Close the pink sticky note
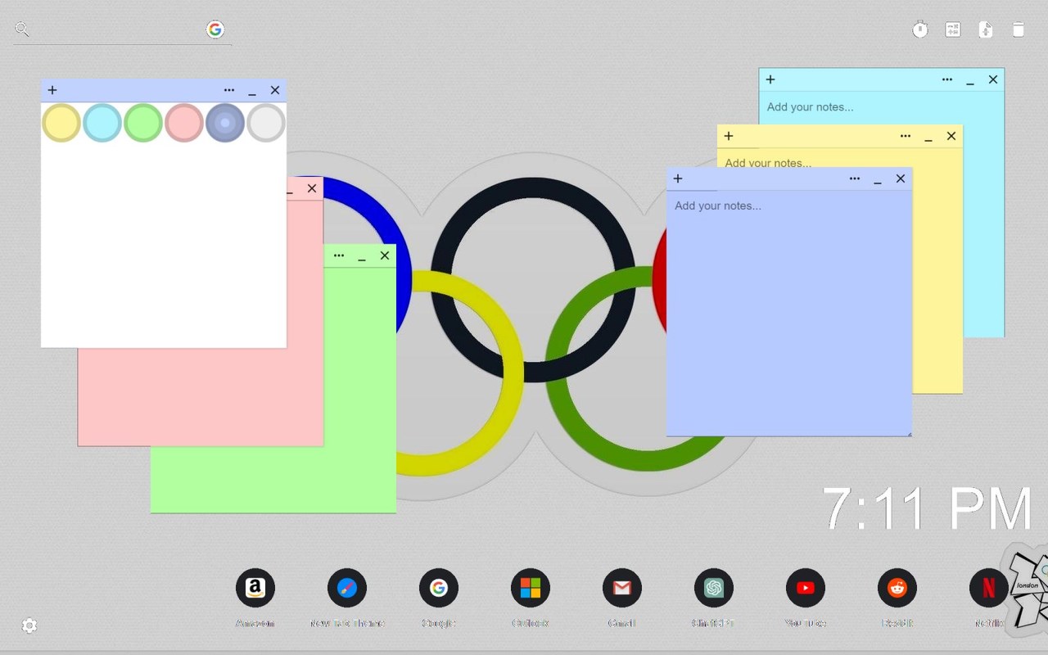 (312, 188)
